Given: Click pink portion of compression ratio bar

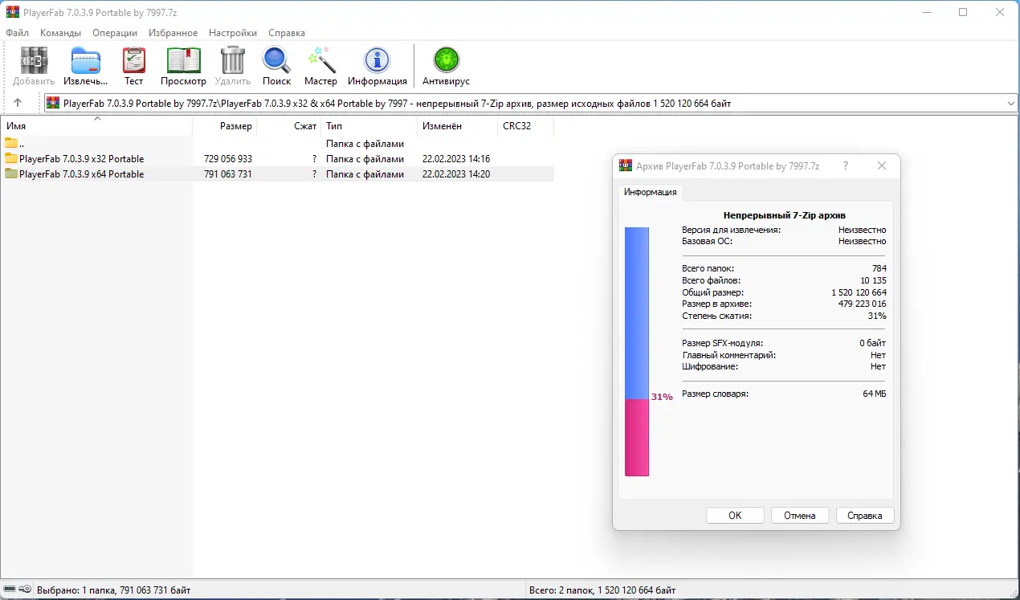Looking at the screenshot, I should coord(637,438).
